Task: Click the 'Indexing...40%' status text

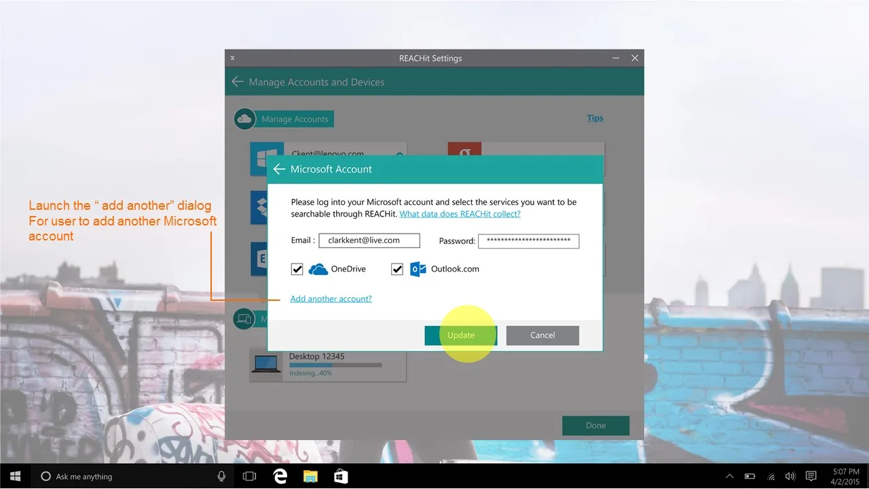Action: coord(311,374)
